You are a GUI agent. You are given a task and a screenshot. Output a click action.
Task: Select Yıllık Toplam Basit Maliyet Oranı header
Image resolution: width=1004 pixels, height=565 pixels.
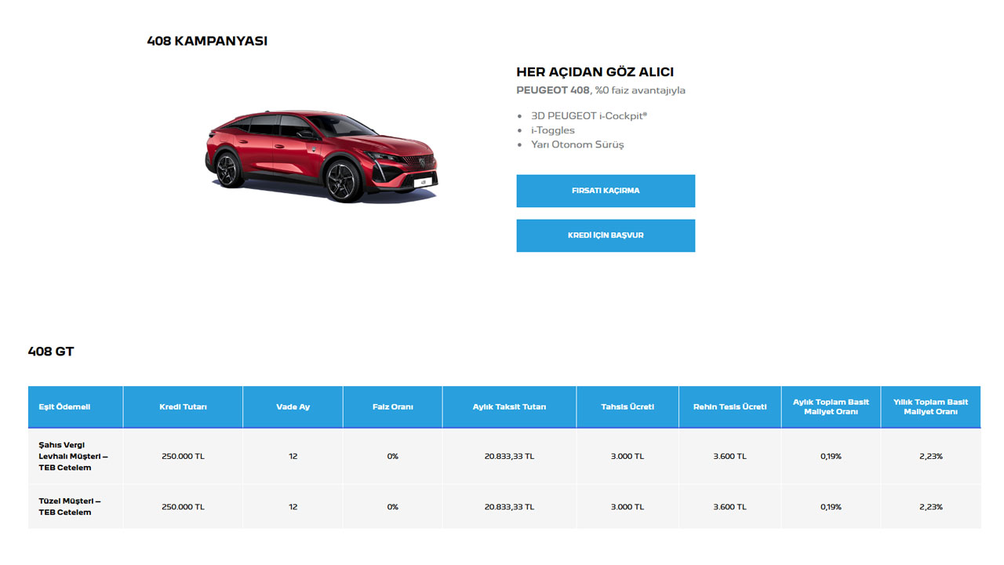click(x=930, y=406)
